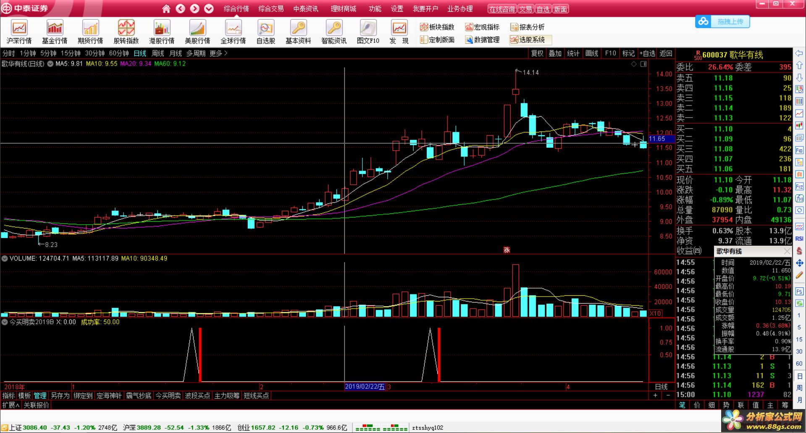Viewport: 806px width, 433px height.
Task: Click the cloud 拖拽上传 upload button
Action: click(x=722, y=21)
